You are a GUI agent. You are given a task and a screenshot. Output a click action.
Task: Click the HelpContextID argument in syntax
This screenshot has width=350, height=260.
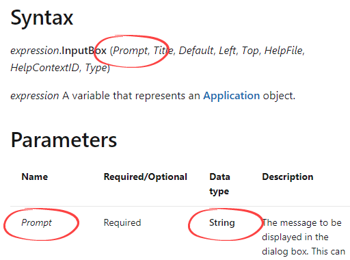click(44, 68)
